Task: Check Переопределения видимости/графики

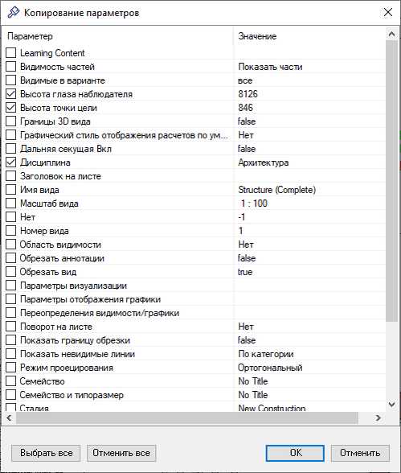Action: [x=10, y=313]
